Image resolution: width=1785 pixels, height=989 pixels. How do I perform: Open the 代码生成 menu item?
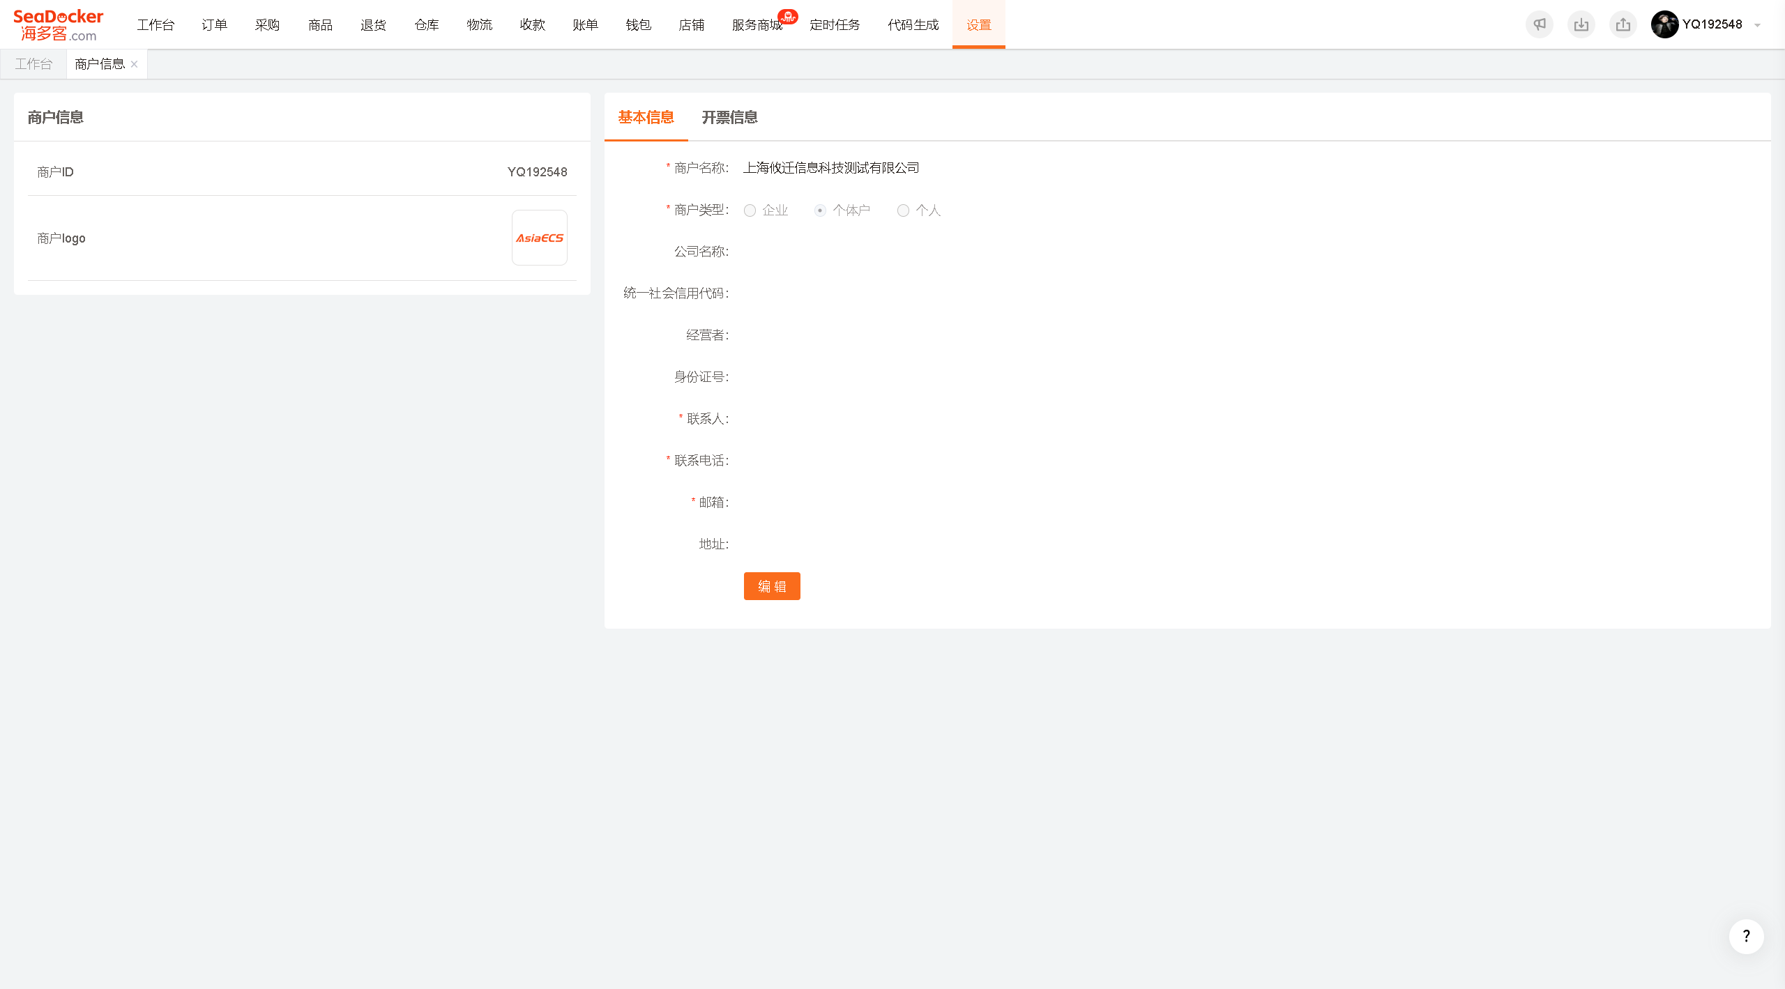click(913, 24)
